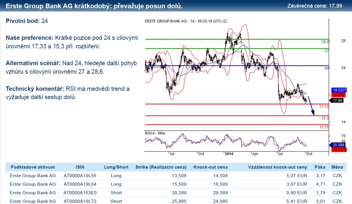Click "Long" in the AT0000A19L64 row

116,184
